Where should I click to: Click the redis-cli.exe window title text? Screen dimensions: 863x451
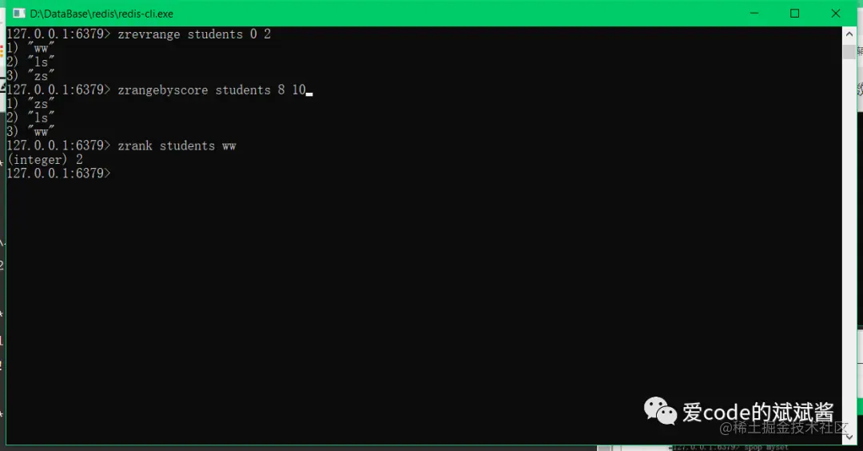pyautogui.click(x=101, y=14)
